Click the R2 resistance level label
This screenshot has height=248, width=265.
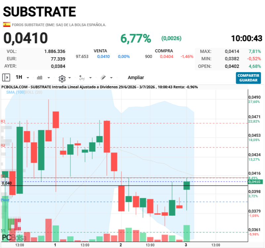pyautogui.click(x=3, y=145)
